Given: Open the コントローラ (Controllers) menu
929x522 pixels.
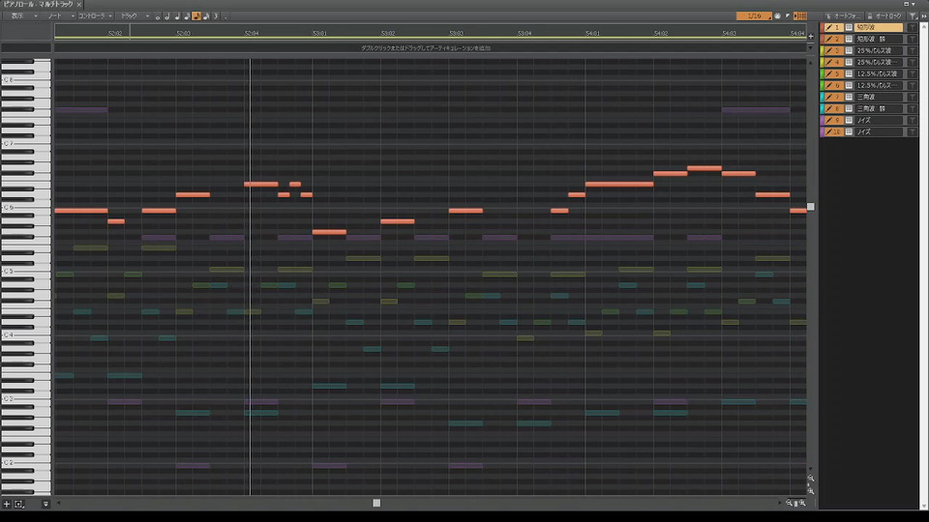Looking at the screenshot, I should [95, 16].
